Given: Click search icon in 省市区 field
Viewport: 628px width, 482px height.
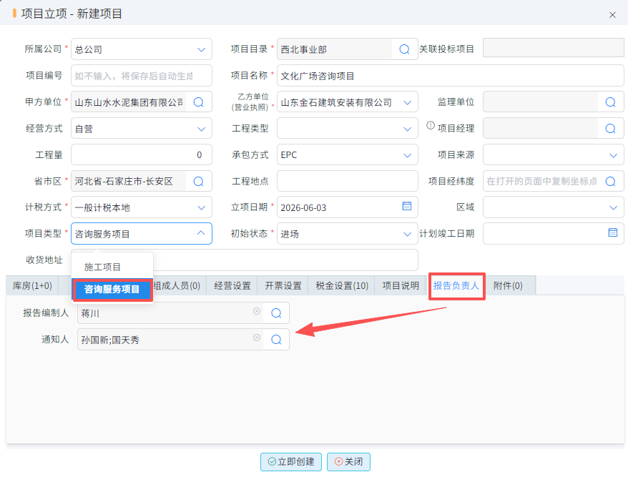Looking at the screenshot, I should [199, 182].
